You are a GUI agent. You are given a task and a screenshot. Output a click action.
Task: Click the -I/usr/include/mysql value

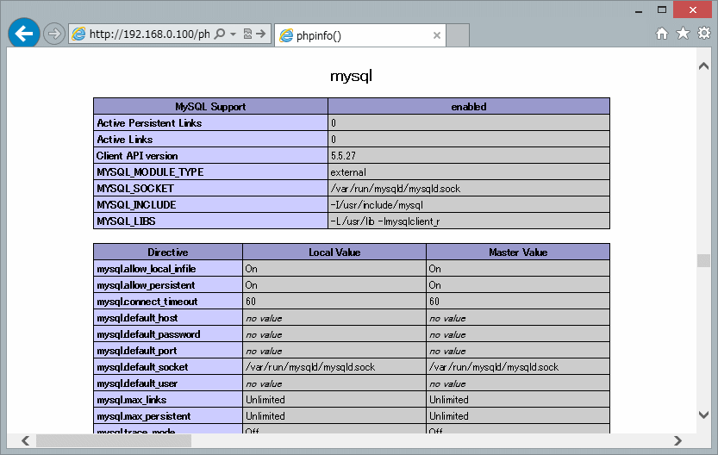[377, 205]
